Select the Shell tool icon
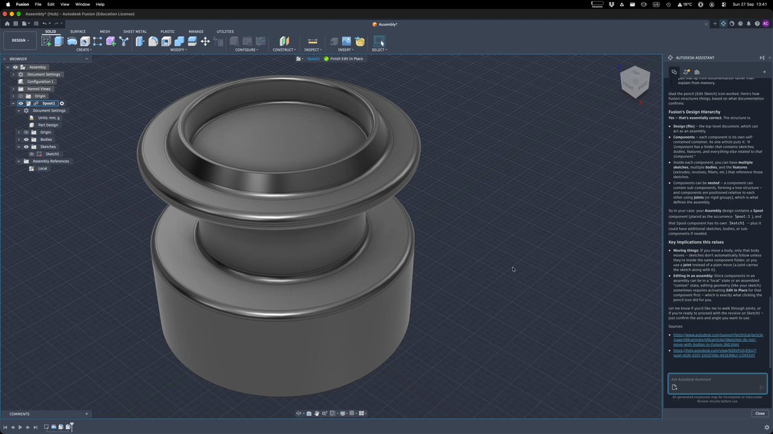Viewport: 773px width, 434px height. click(166, 41)
